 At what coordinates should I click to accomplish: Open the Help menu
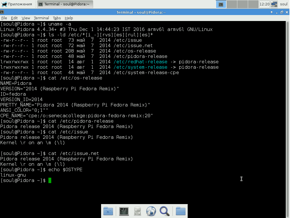click(69, 18)
